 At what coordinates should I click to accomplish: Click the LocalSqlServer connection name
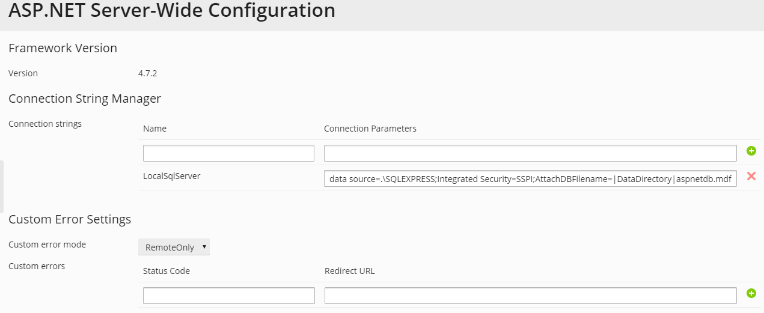pyautogui.click(x=172, y=176)
